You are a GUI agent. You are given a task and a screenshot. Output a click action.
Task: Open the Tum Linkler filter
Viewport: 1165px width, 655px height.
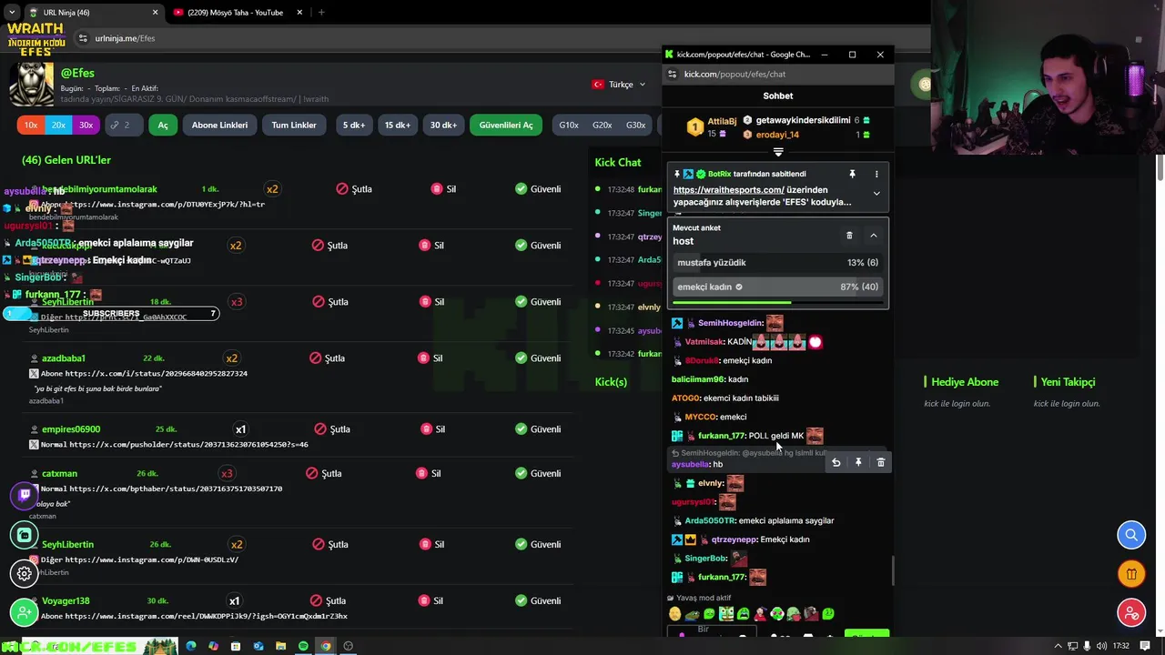coord(294,125)
